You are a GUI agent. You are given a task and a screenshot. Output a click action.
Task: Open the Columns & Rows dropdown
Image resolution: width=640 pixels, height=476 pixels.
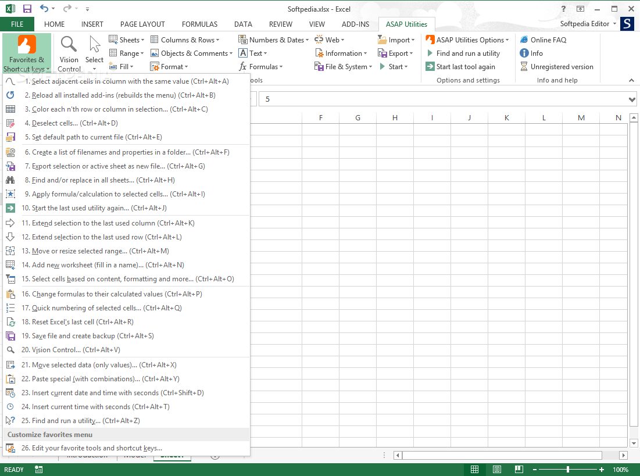tap(185, 40)
